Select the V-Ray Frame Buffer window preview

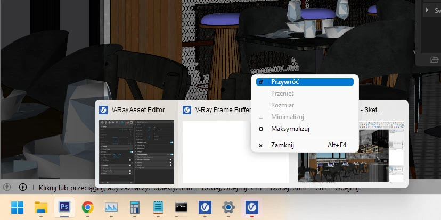coord(236,153)
